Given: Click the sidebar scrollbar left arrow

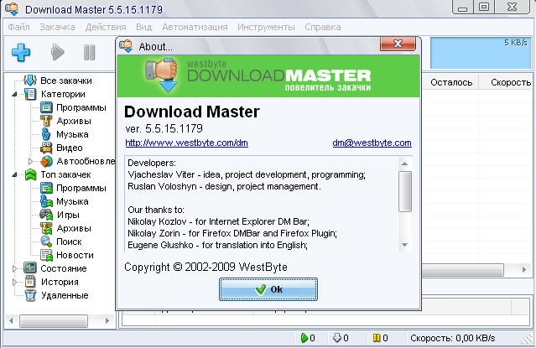Looking at the screenshot, I should [x=11, y=320].
